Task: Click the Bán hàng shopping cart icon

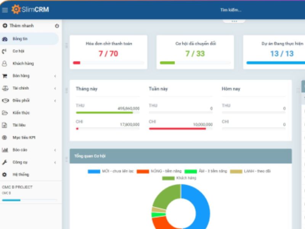Action: click(4, 76)
